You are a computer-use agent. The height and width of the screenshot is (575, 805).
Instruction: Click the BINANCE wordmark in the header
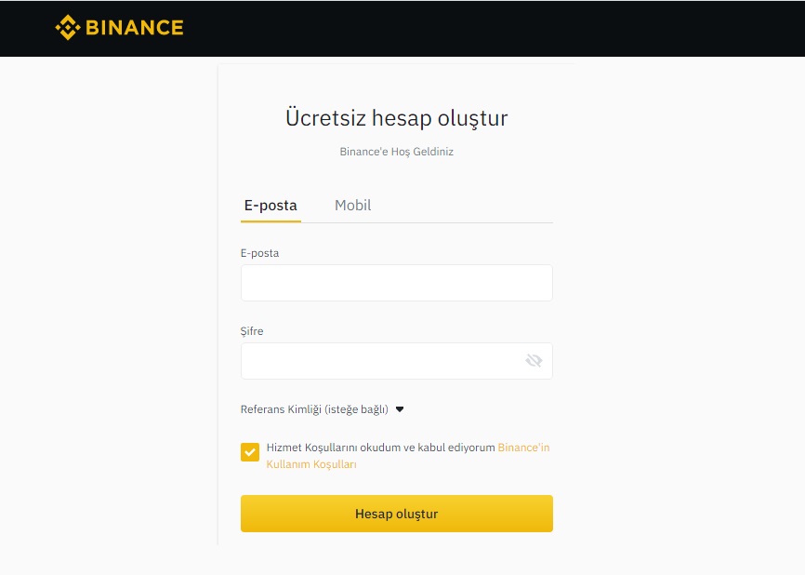pos(134,28)
